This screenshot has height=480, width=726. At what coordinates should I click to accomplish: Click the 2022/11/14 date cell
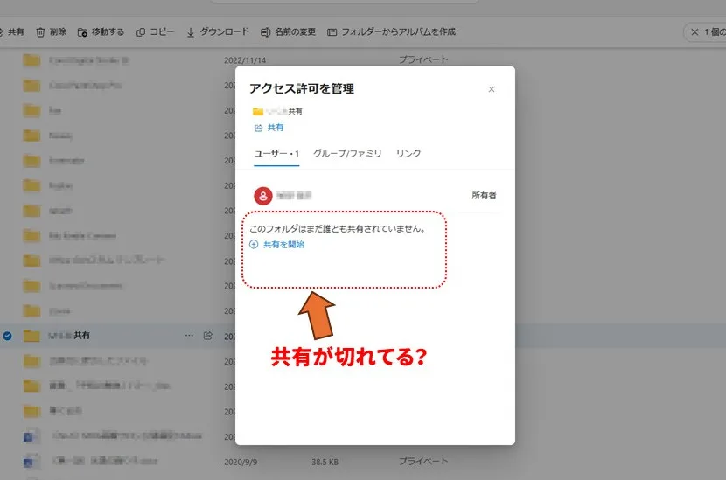tap(245, 60)
